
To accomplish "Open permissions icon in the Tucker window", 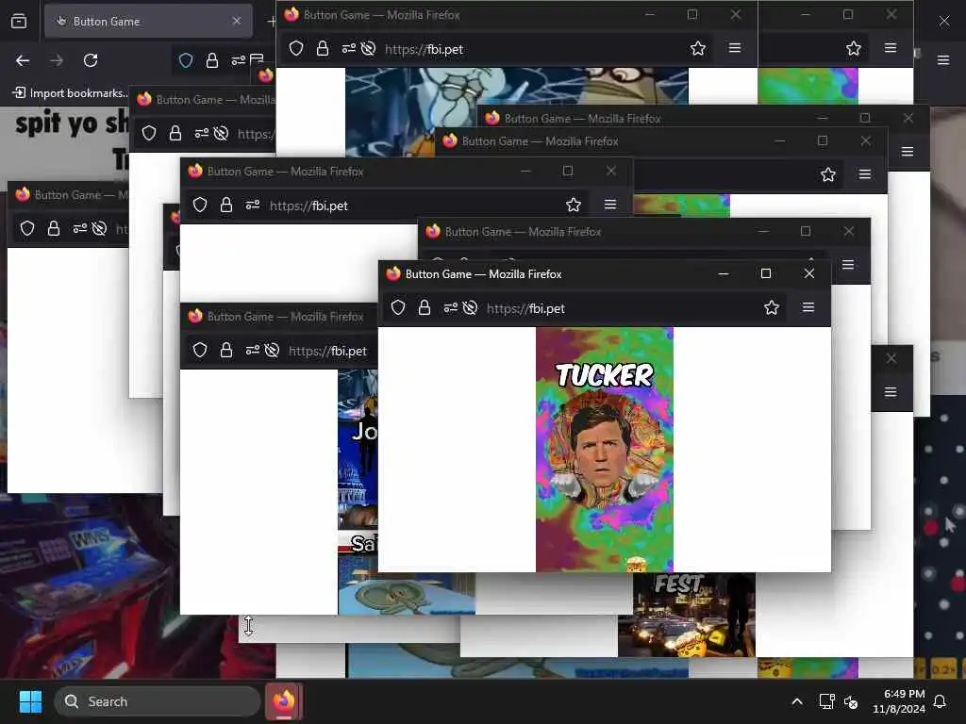I will click(450, 308).
